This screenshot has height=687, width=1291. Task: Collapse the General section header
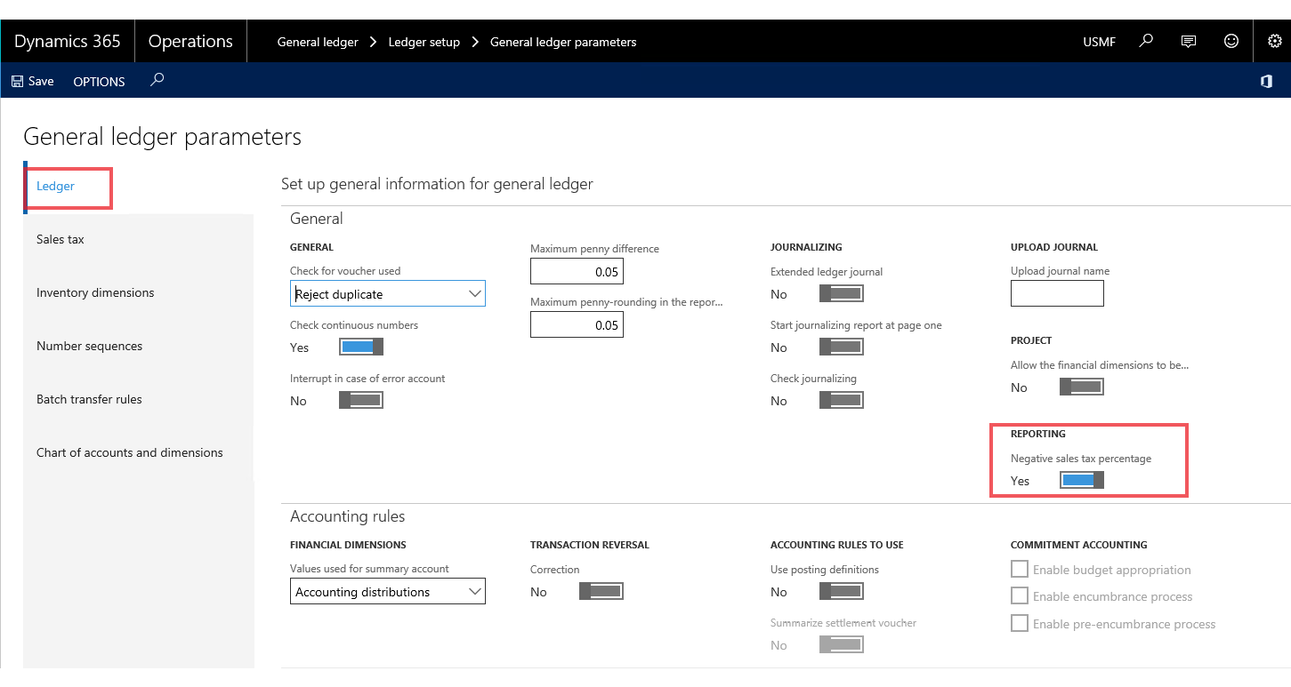[x=316, y=219]
